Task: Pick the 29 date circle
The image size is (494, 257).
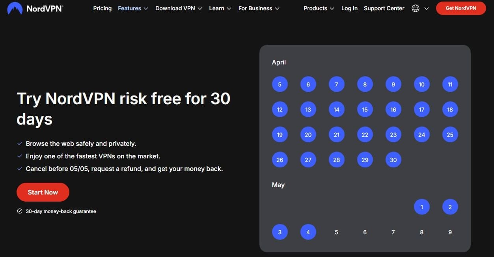Action: pos(365,160)
